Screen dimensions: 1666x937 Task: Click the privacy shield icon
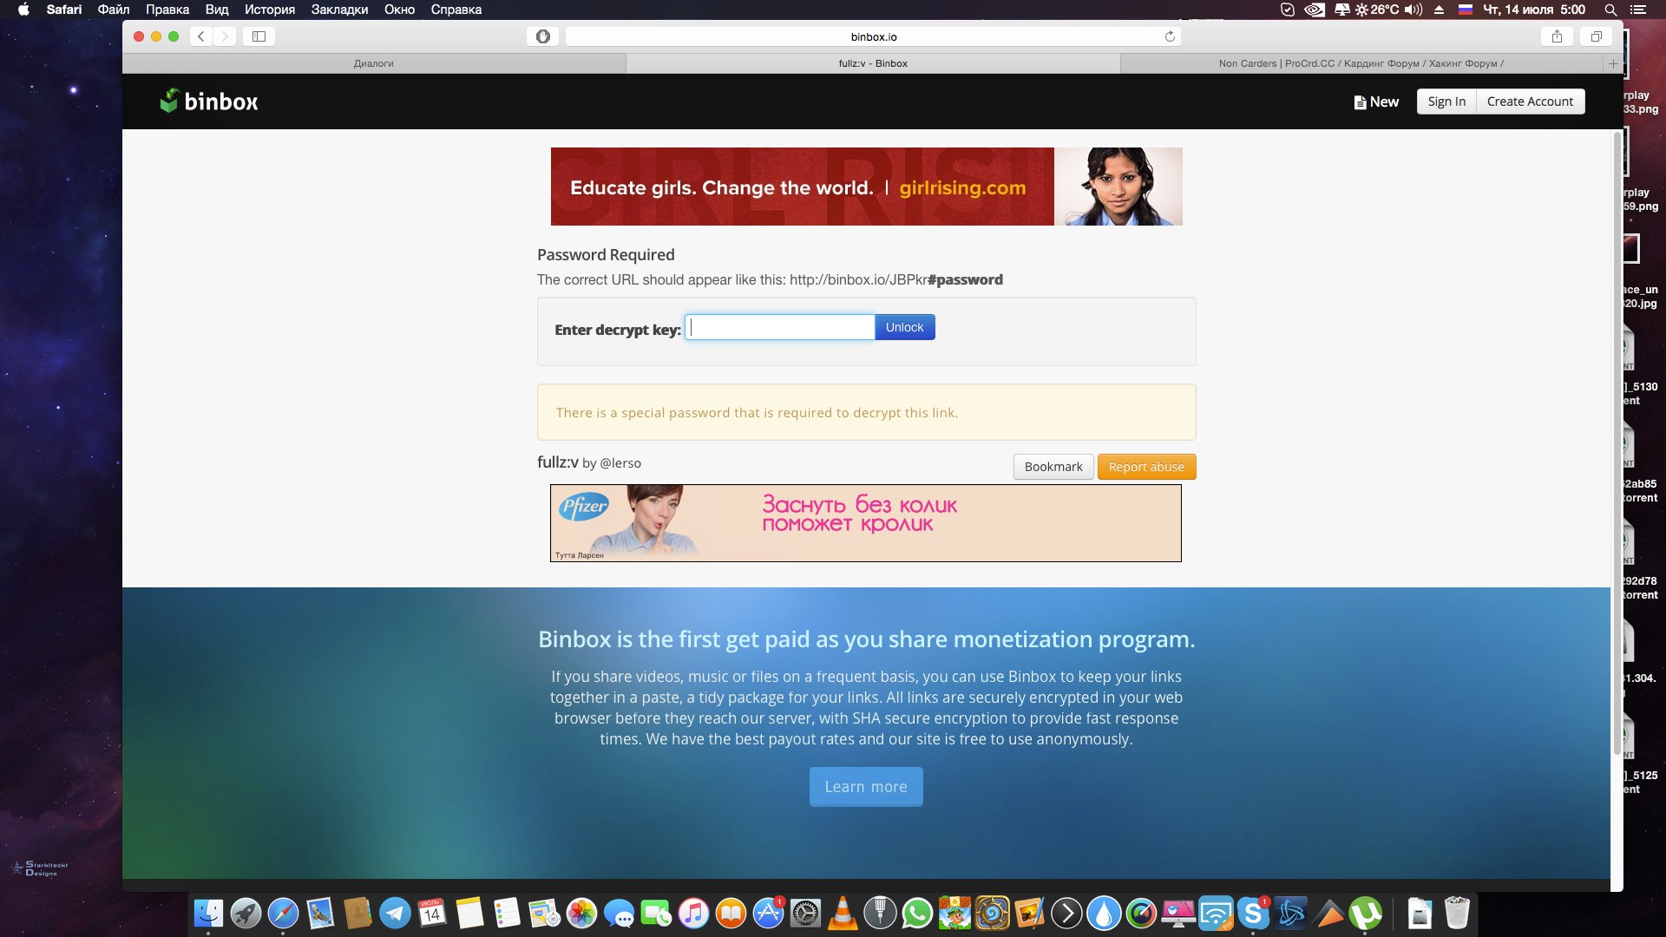coord(543,36)
